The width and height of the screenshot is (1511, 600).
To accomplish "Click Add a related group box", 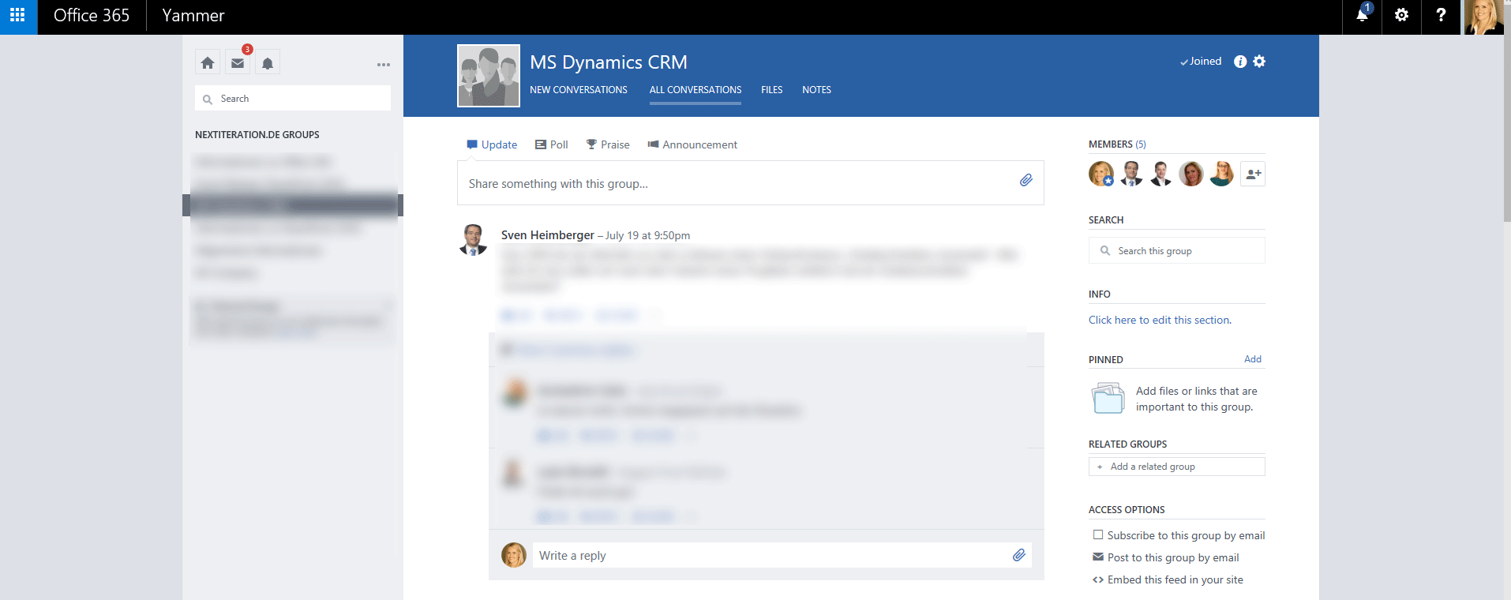I will tap(1177, 467).
